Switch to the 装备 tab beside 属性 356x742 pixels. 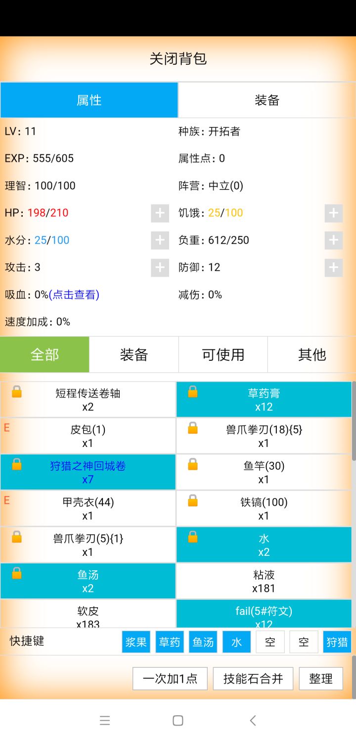[x=267, y=100]
